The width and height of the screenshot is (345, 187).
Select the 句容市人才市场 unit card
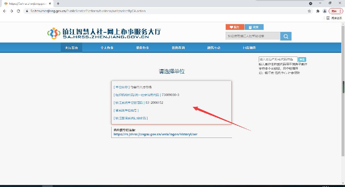point(171,102)
